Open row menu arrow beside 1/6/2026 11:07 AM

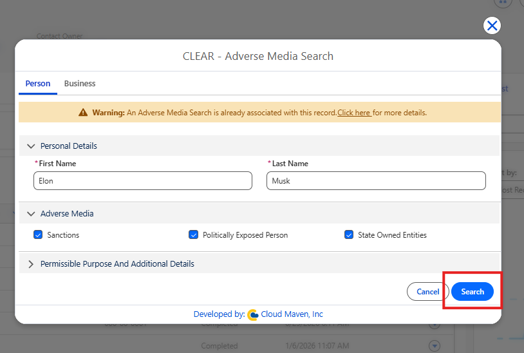pos(435,345)
